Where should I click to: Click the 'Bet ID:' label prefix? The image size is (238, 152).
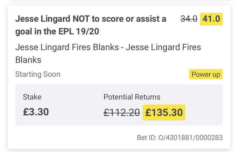point(147,138)
